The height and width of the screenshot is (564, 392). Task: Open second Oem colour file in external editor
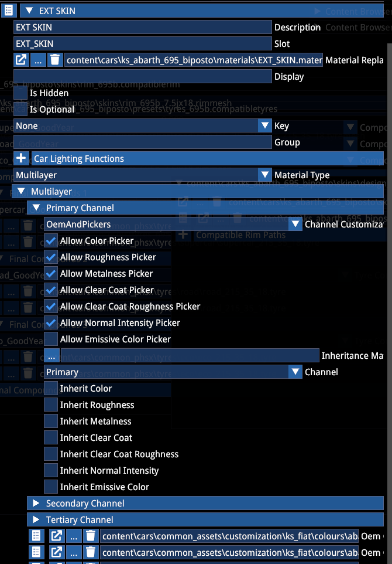tap(56, 553)
